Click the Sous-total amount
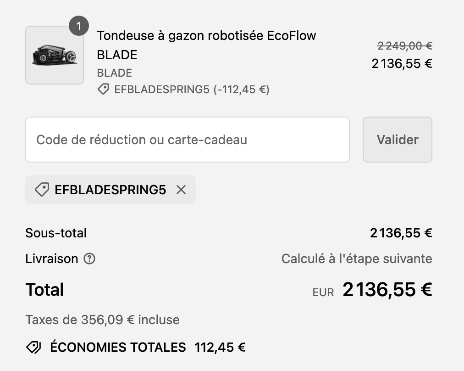Screen dimensions: 464x371 click(401, 233)
